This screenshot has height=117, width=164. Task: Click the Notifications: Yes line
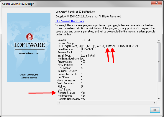(71, 96)
